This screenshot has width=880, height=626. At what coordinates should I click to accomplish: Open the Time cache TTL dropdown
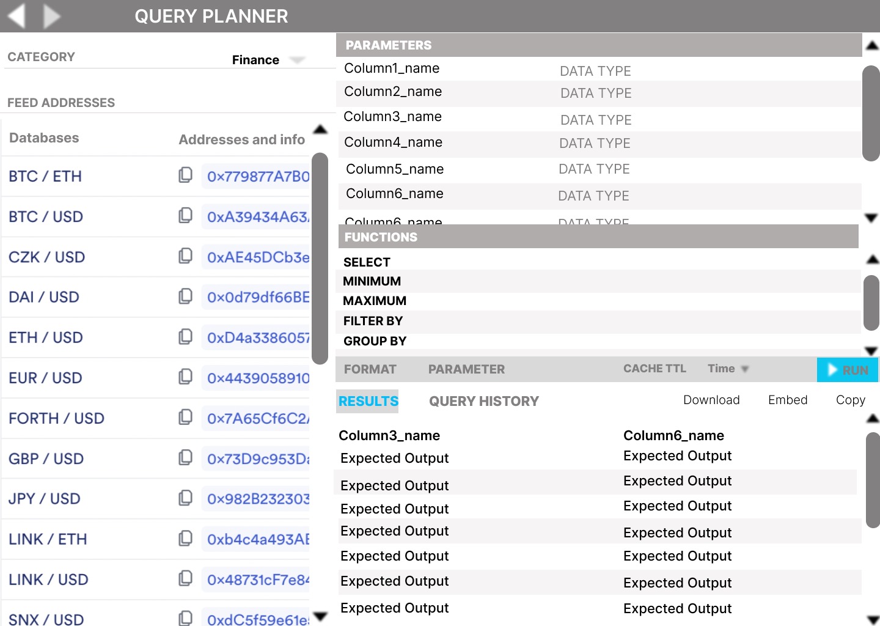745,369
